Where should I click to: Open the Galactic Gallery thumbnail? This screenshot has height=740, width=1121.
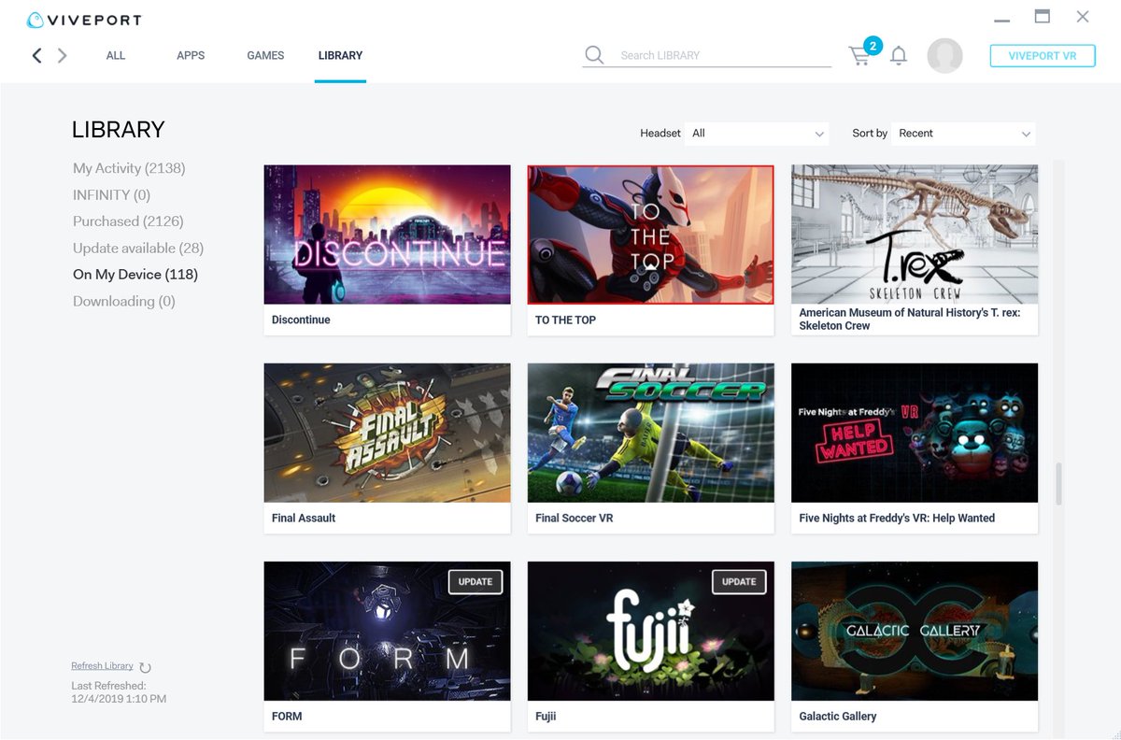click(915, 631)
